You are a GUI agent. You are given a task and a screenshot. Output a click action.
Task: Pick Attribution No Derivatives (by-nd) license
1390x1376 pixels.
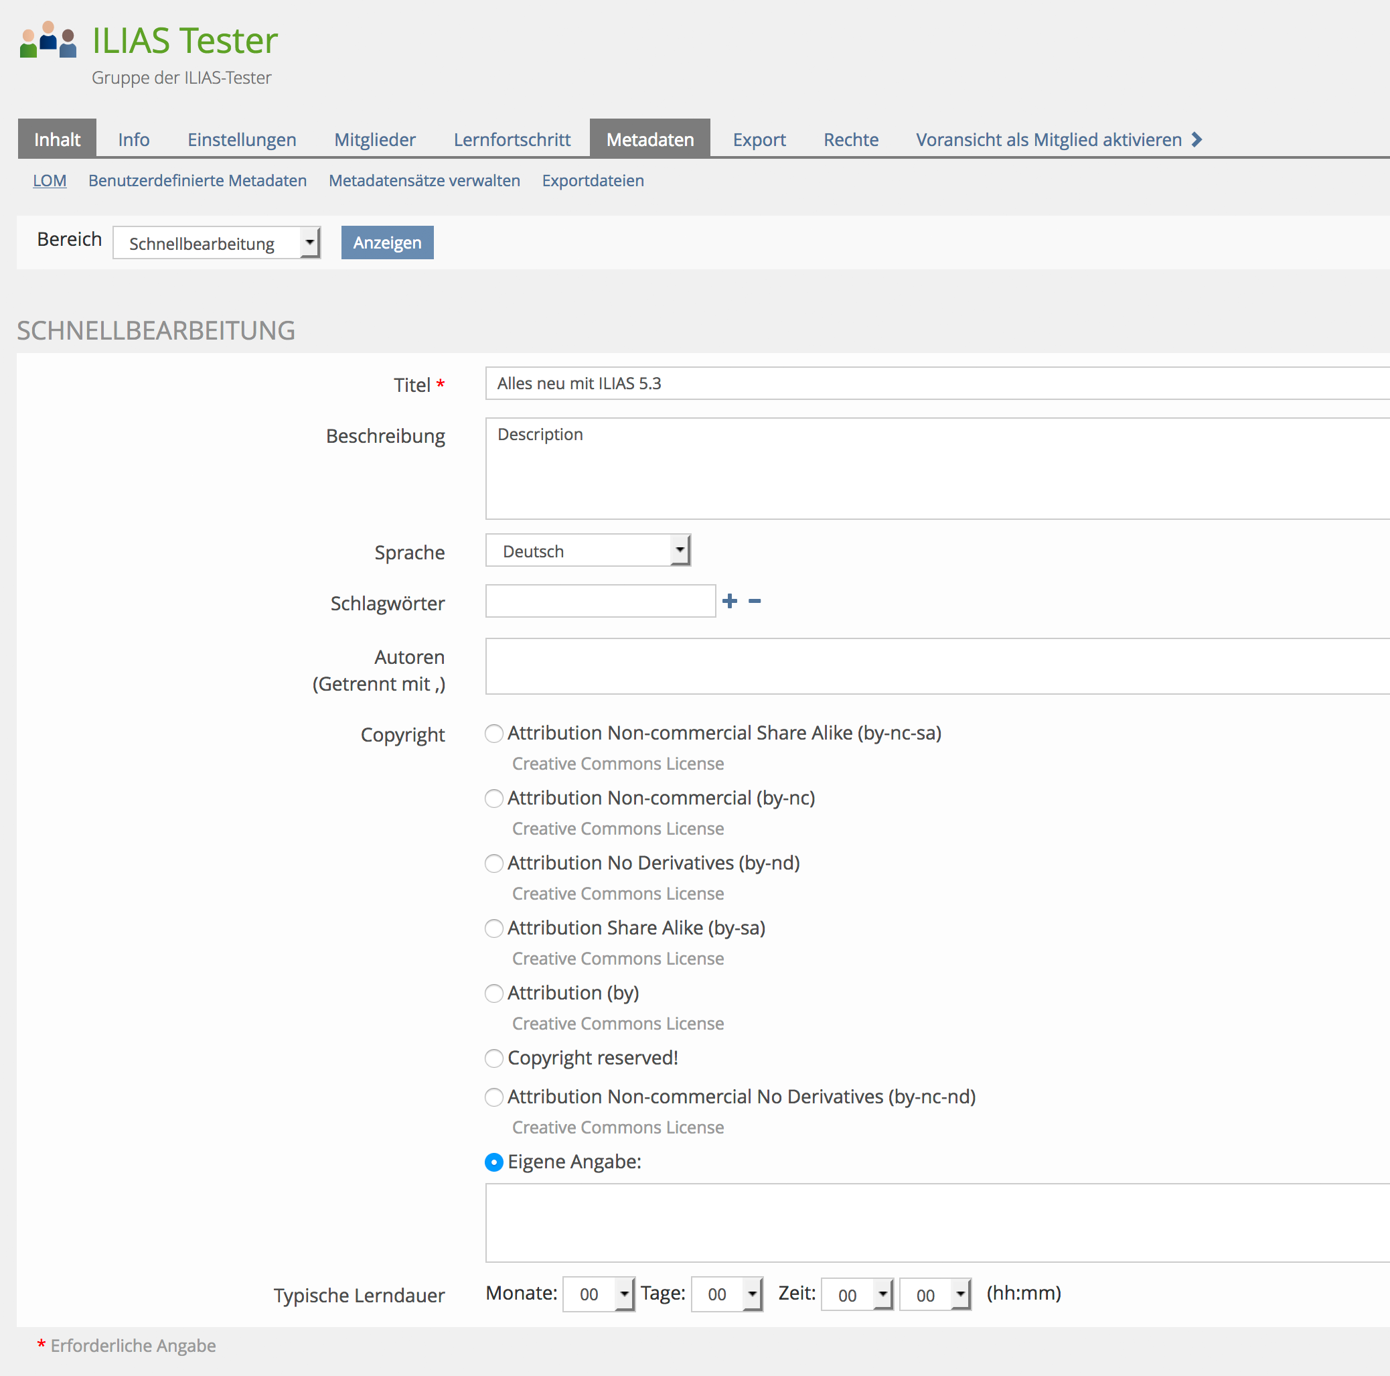pyautogui.click(x=493, y=863)
